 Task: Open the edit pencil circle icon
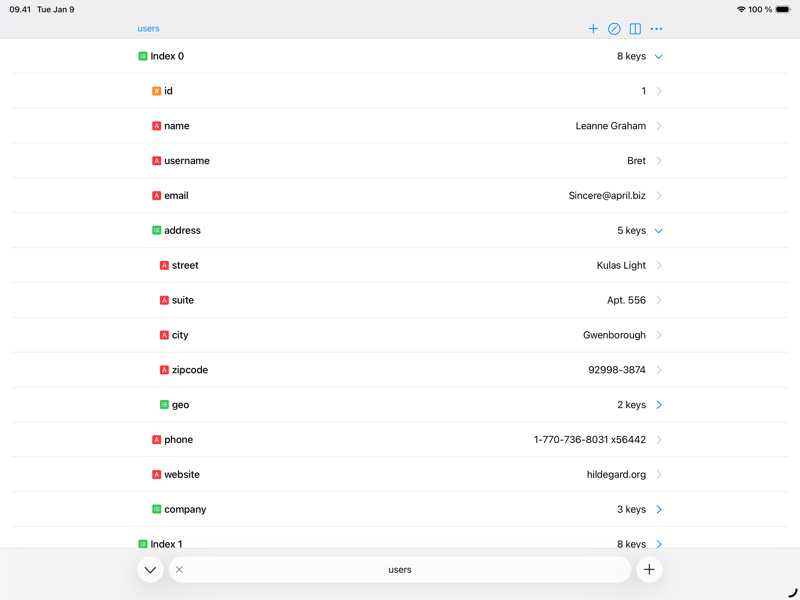click(x=614, y=29)
